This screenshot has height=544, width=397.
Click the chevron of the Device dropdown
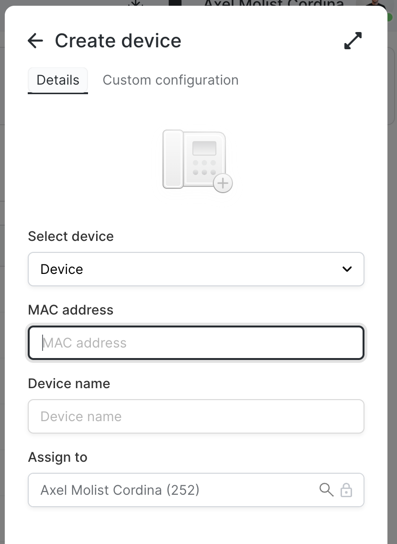(x=347, y=269)
